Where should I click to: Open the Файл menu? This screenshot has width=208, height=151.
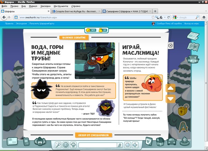point(4,6)
